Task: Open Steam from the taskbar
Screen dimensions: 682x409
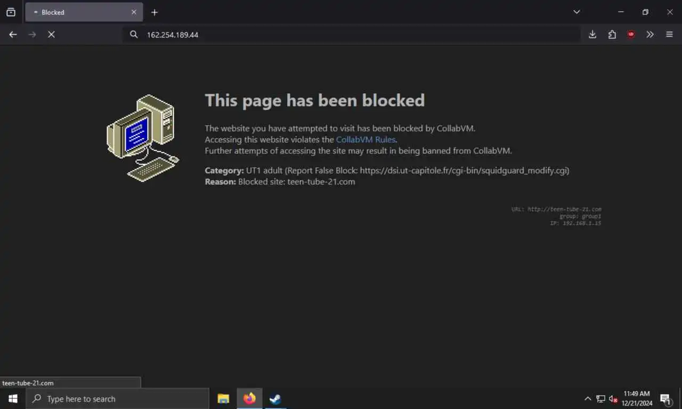Action: (x=275, y=399)
